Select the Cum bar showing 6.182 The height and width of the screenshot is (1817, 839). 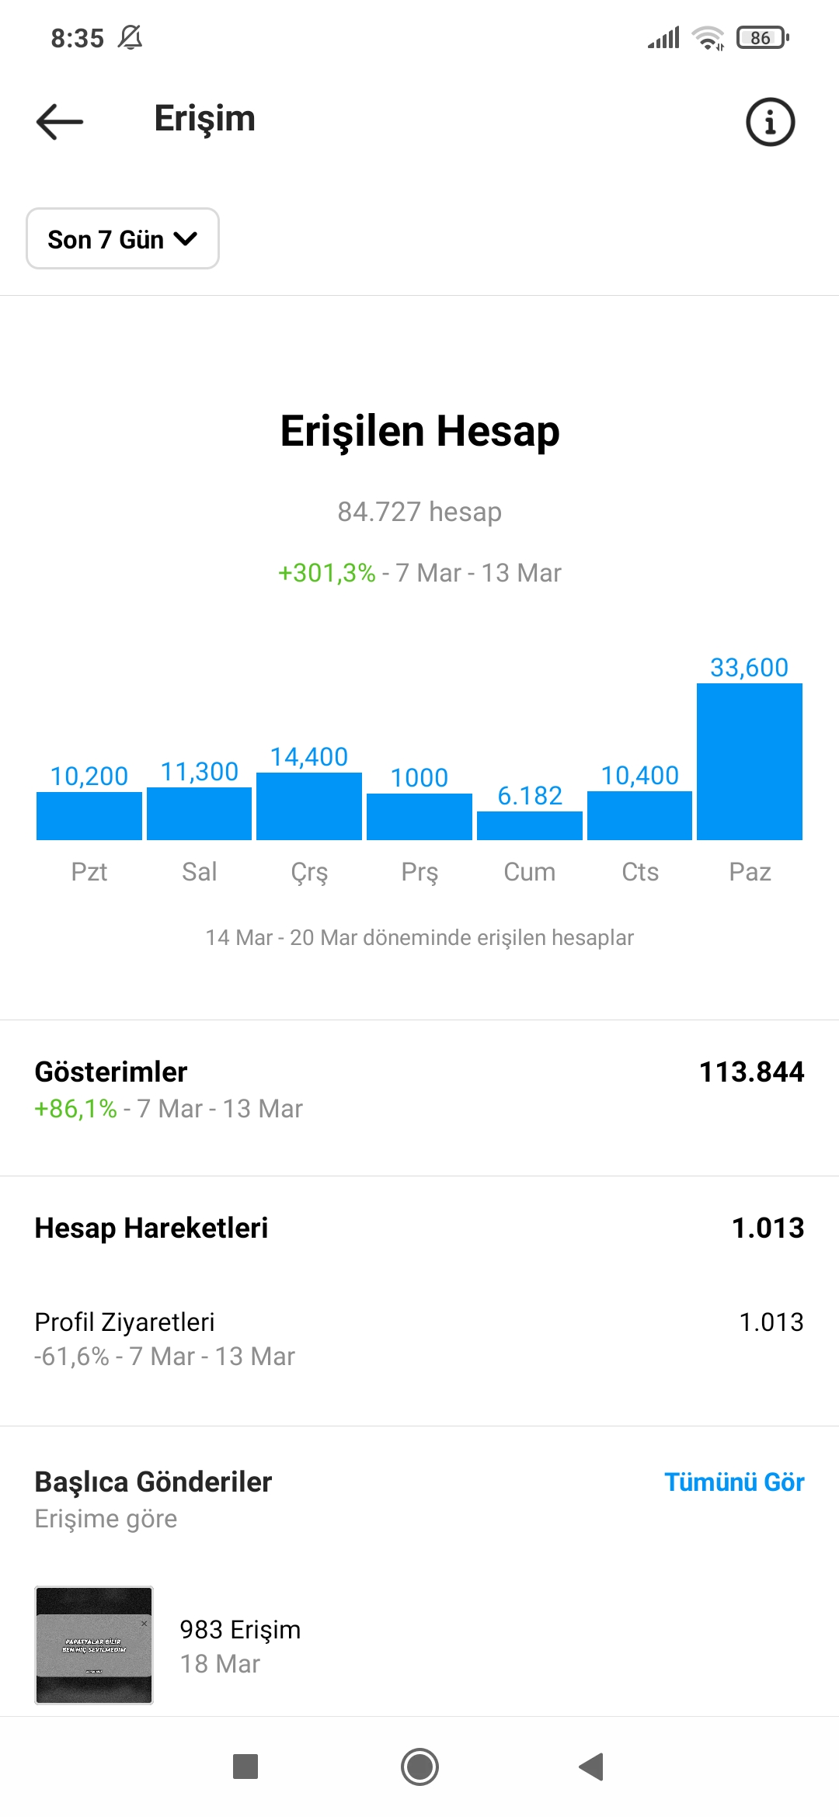[530, 825]
